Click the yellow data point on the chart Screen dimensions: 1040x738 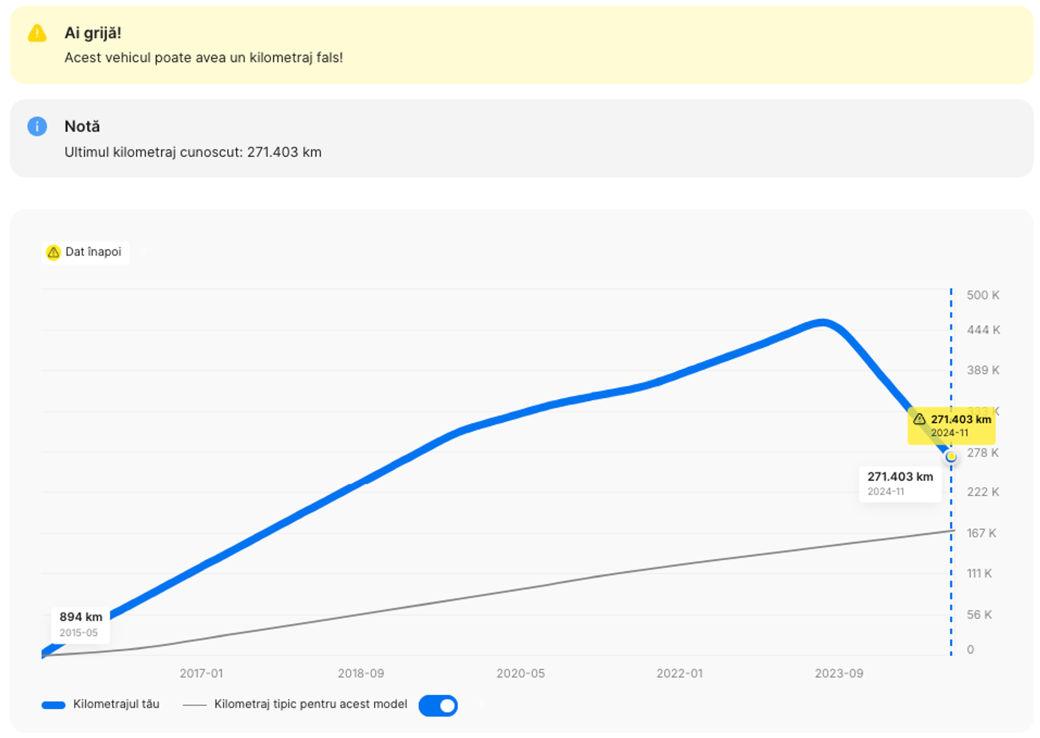(x=951, y=457)
